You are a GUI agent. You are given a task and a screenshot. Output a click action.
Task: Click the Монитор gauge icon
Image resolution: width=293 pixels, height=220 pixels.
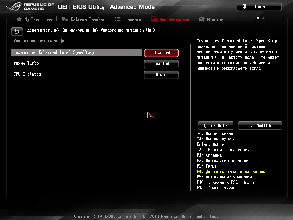(x=202, y=19)
